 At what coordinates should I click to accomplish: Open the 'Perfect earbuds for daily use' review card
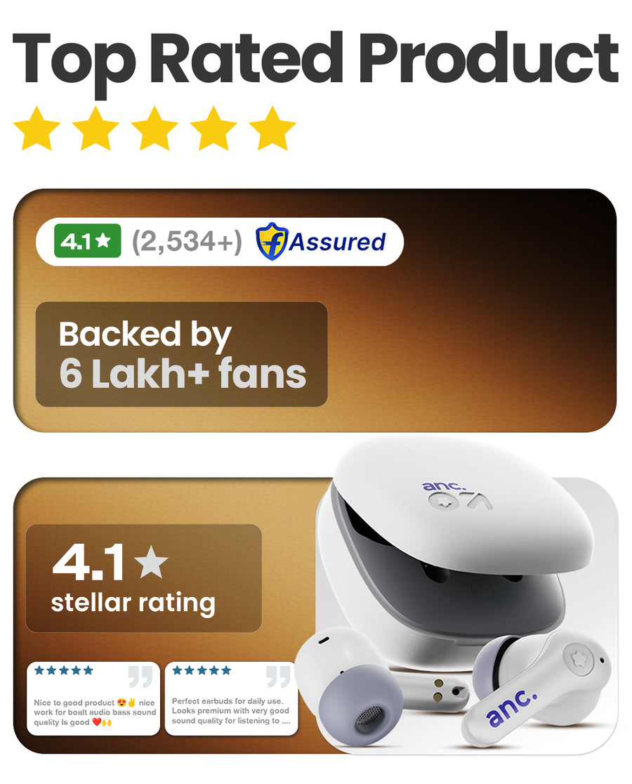231,698
